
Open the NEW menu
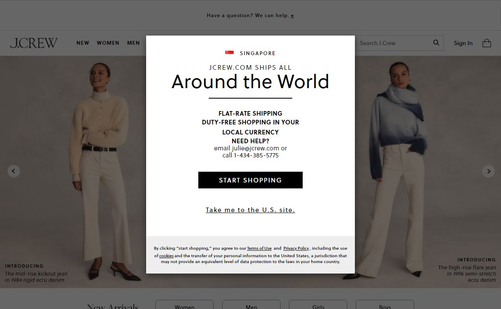[x=83, y=43]
